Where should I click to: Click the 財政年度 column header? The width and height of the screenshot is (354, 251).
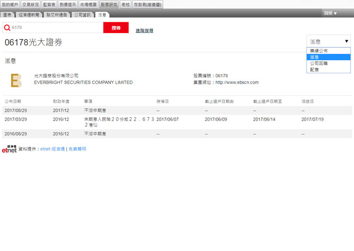(x=61, y=102)
